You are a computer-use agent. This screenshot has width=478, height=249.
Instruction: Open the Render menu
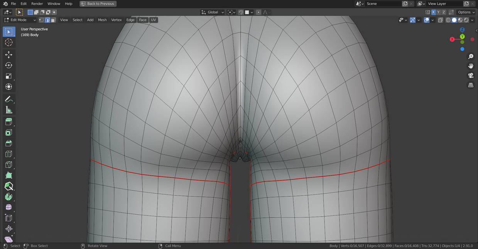[37, 4]
